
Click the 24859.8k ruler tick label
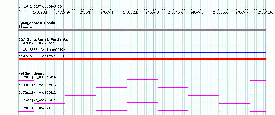[40, 12]
